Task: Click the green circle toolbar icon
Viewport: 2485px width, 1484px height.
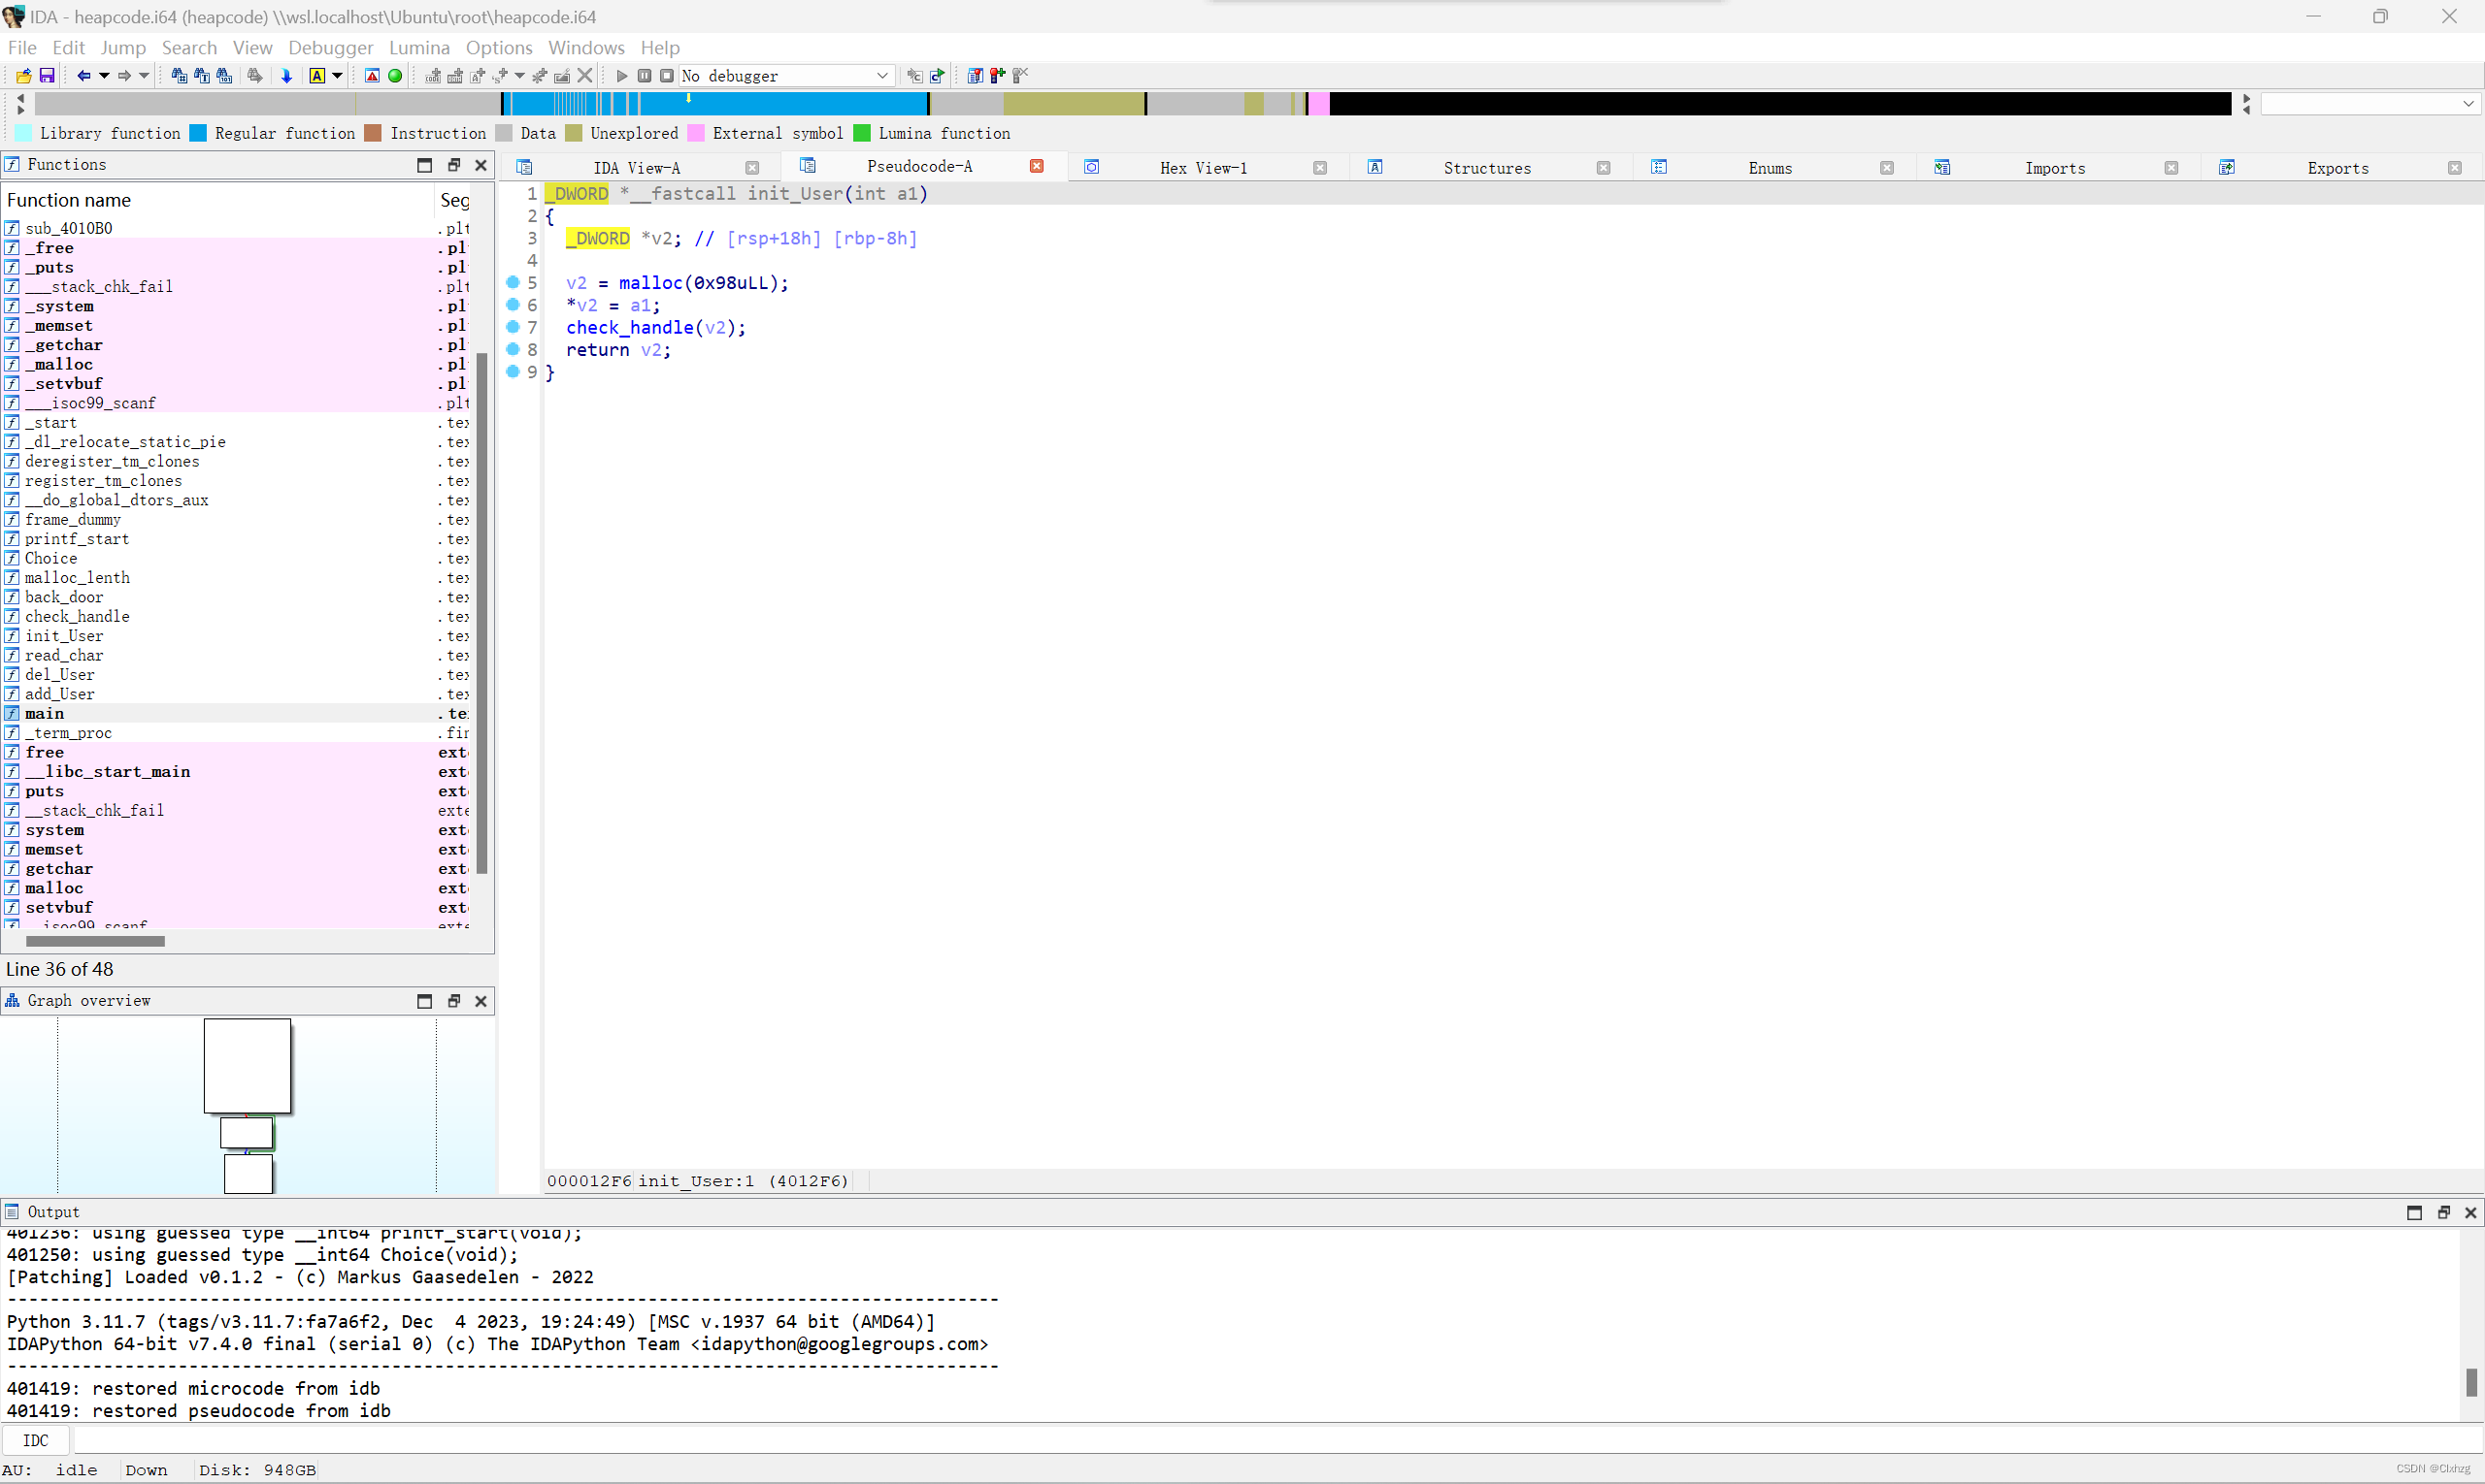Action: 395,76
